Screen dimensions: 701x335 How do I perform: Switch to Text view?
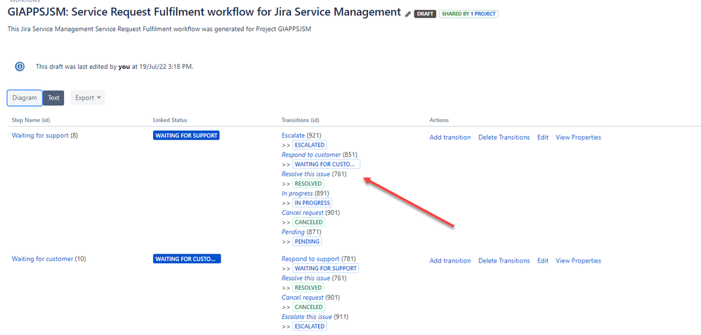[53, 98]
